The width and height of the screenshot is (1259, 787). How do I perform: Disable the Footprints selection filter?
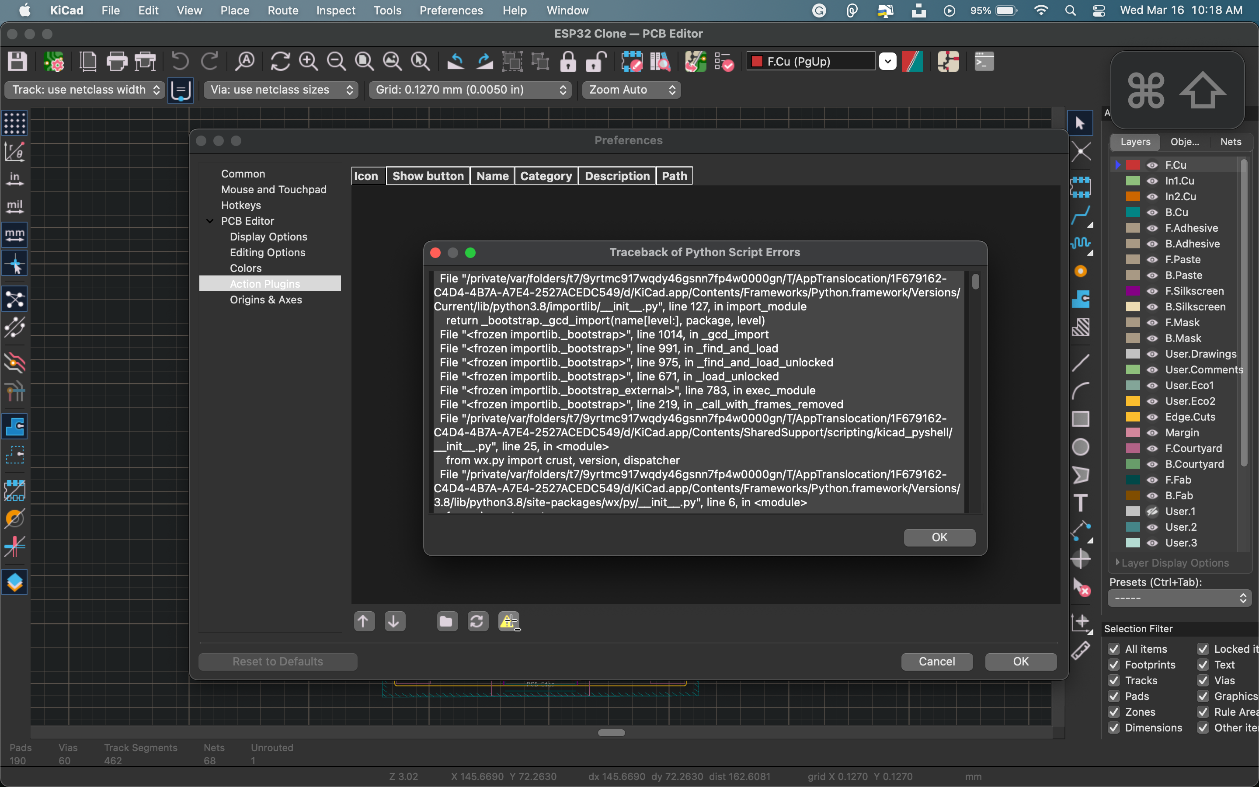[x=1113, y=665]
